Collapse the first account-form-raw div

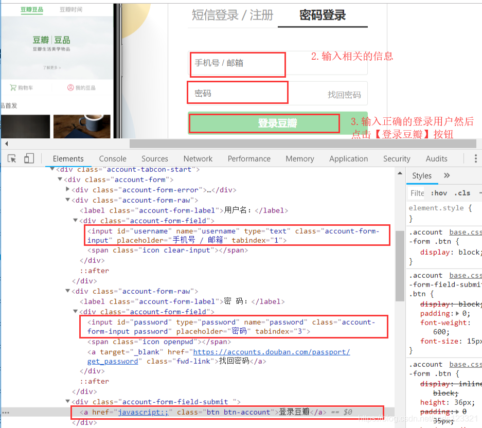pyautogui.click(x=67, y=200)
